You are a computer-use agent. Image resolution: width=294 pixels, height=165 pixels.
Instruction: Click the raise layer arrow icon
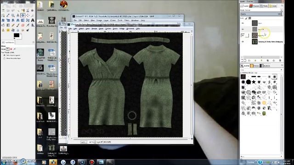click(255, 60)
